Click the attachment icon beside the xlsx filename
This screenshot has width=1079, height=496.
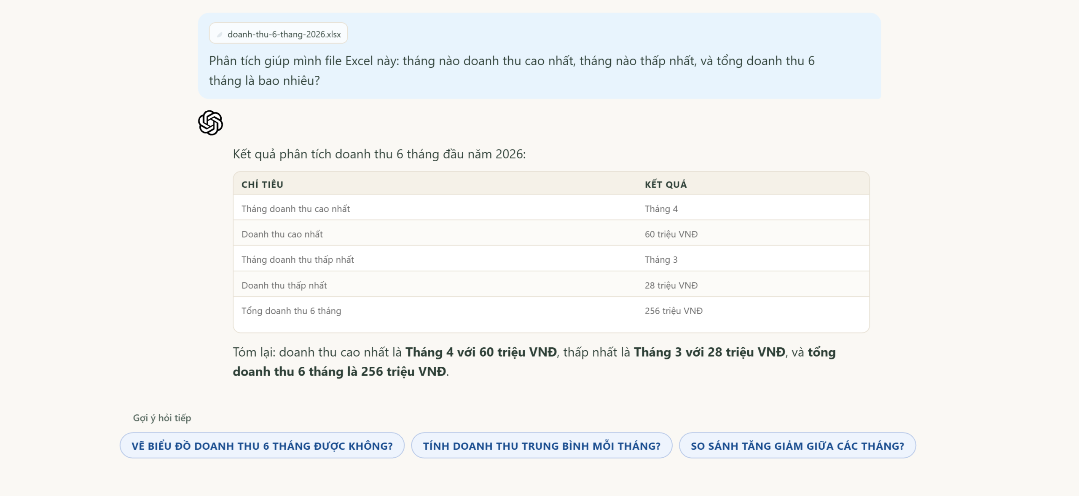[x=219, y=35]
